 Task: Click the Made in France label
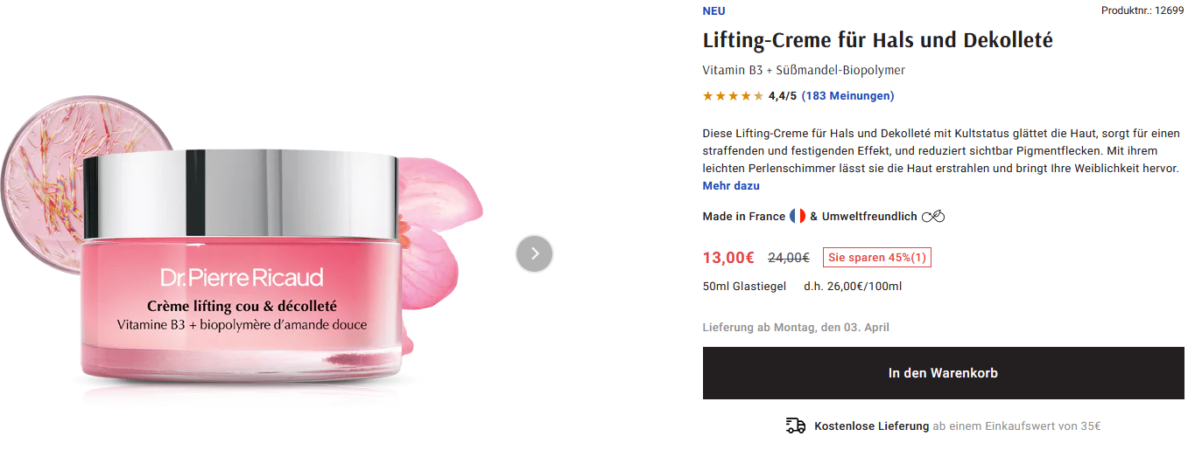pos(743,217)
